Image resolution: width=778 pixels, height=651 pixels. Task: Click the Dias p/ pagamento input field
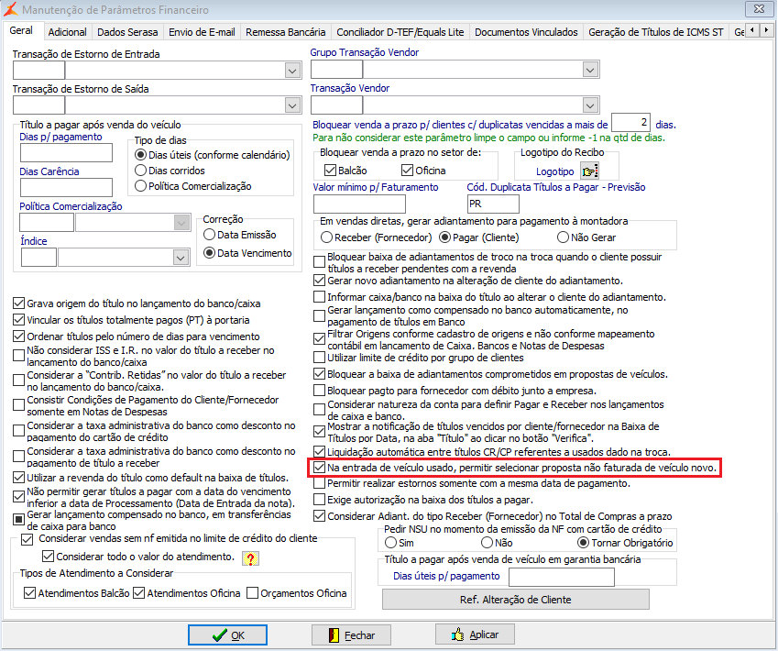67,152
